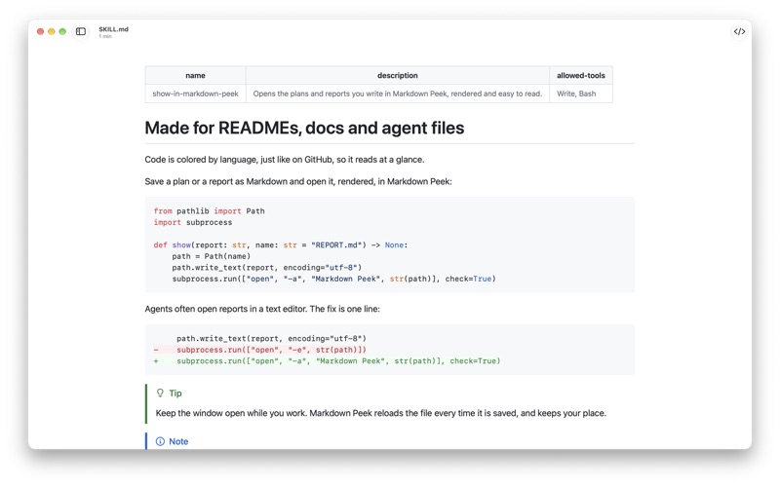Image resolution: width=780 pixels, height=487 pixels.
Task: Click the '1 min' reading time label
Action: tap(105, 36)
